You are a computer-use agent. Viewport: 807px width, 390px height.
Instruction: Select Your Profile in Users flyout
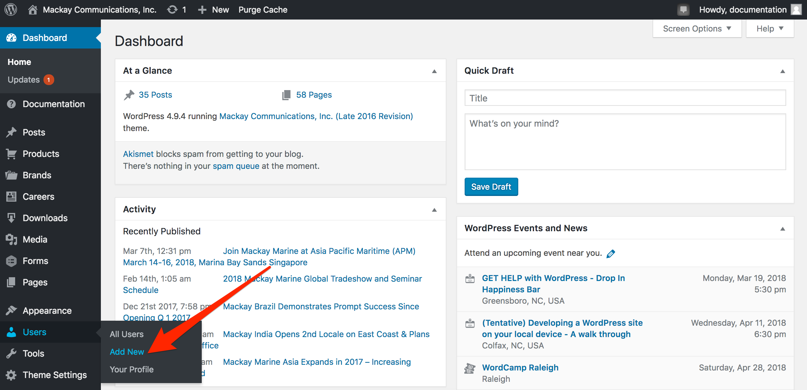tap(132, 370)
